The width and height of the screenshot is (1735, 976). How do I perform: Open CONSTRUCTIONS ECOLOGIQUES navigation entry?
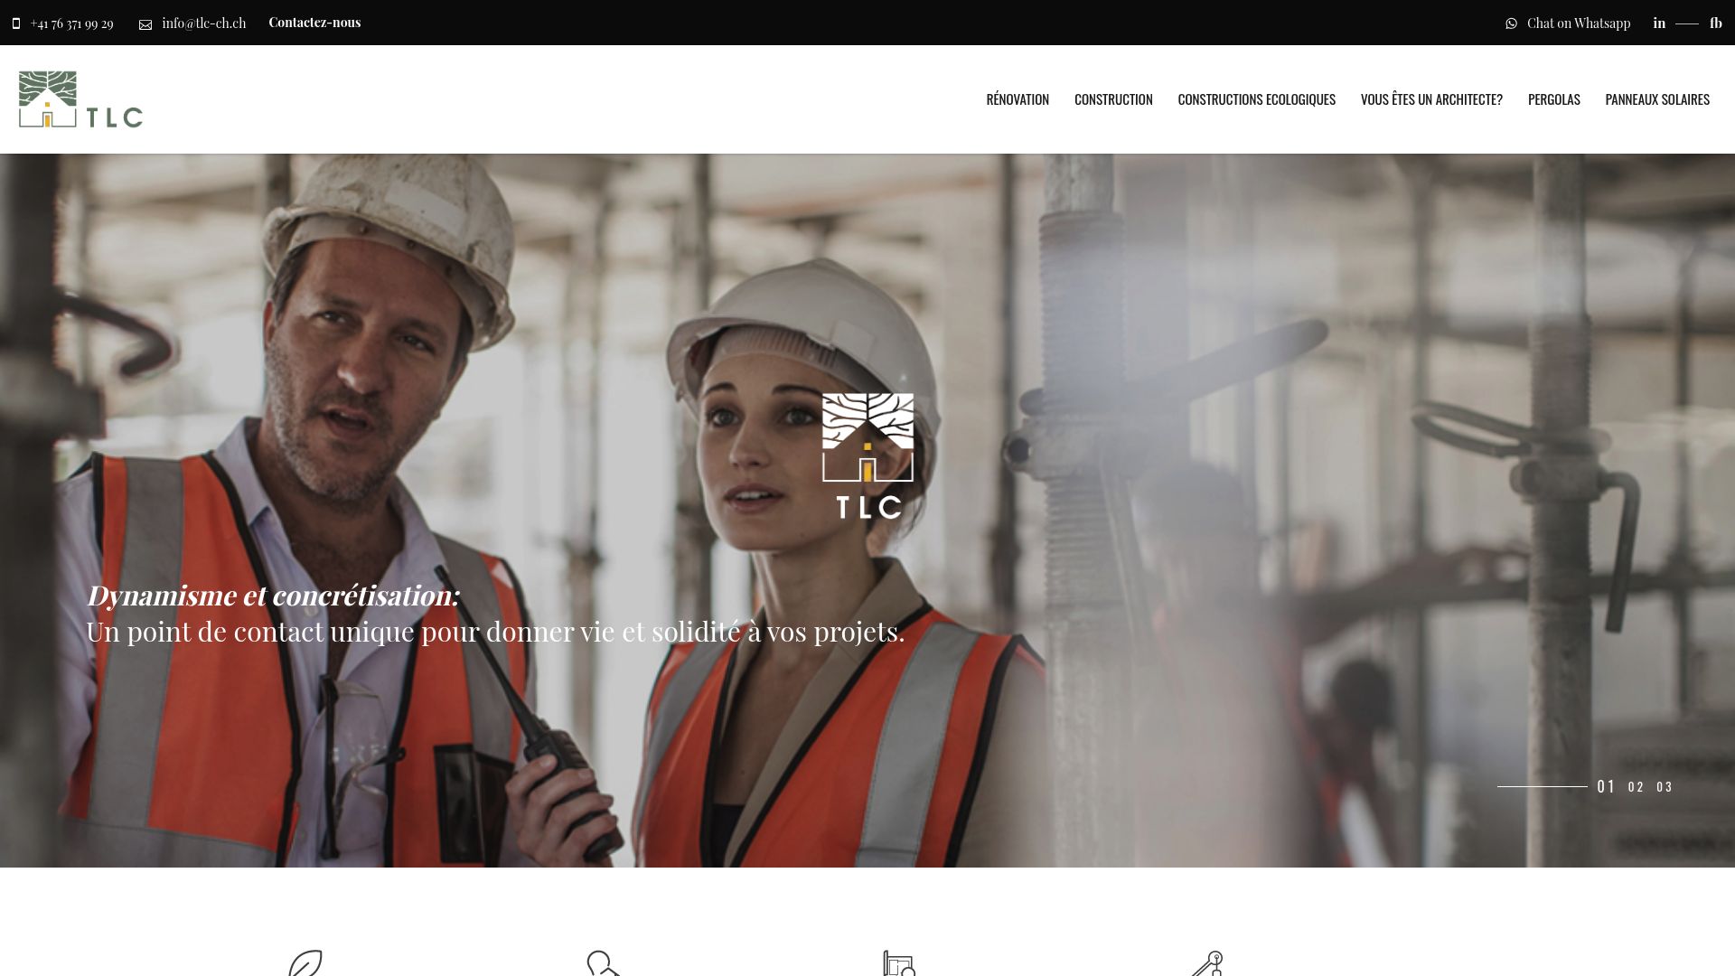point(1257,99)
